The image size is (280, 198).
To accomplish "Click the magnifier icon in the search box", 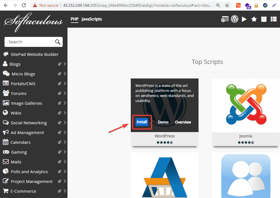I will 58,42.
